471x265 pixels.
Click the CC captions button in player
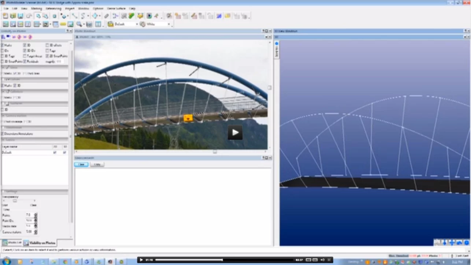[315, 260]
